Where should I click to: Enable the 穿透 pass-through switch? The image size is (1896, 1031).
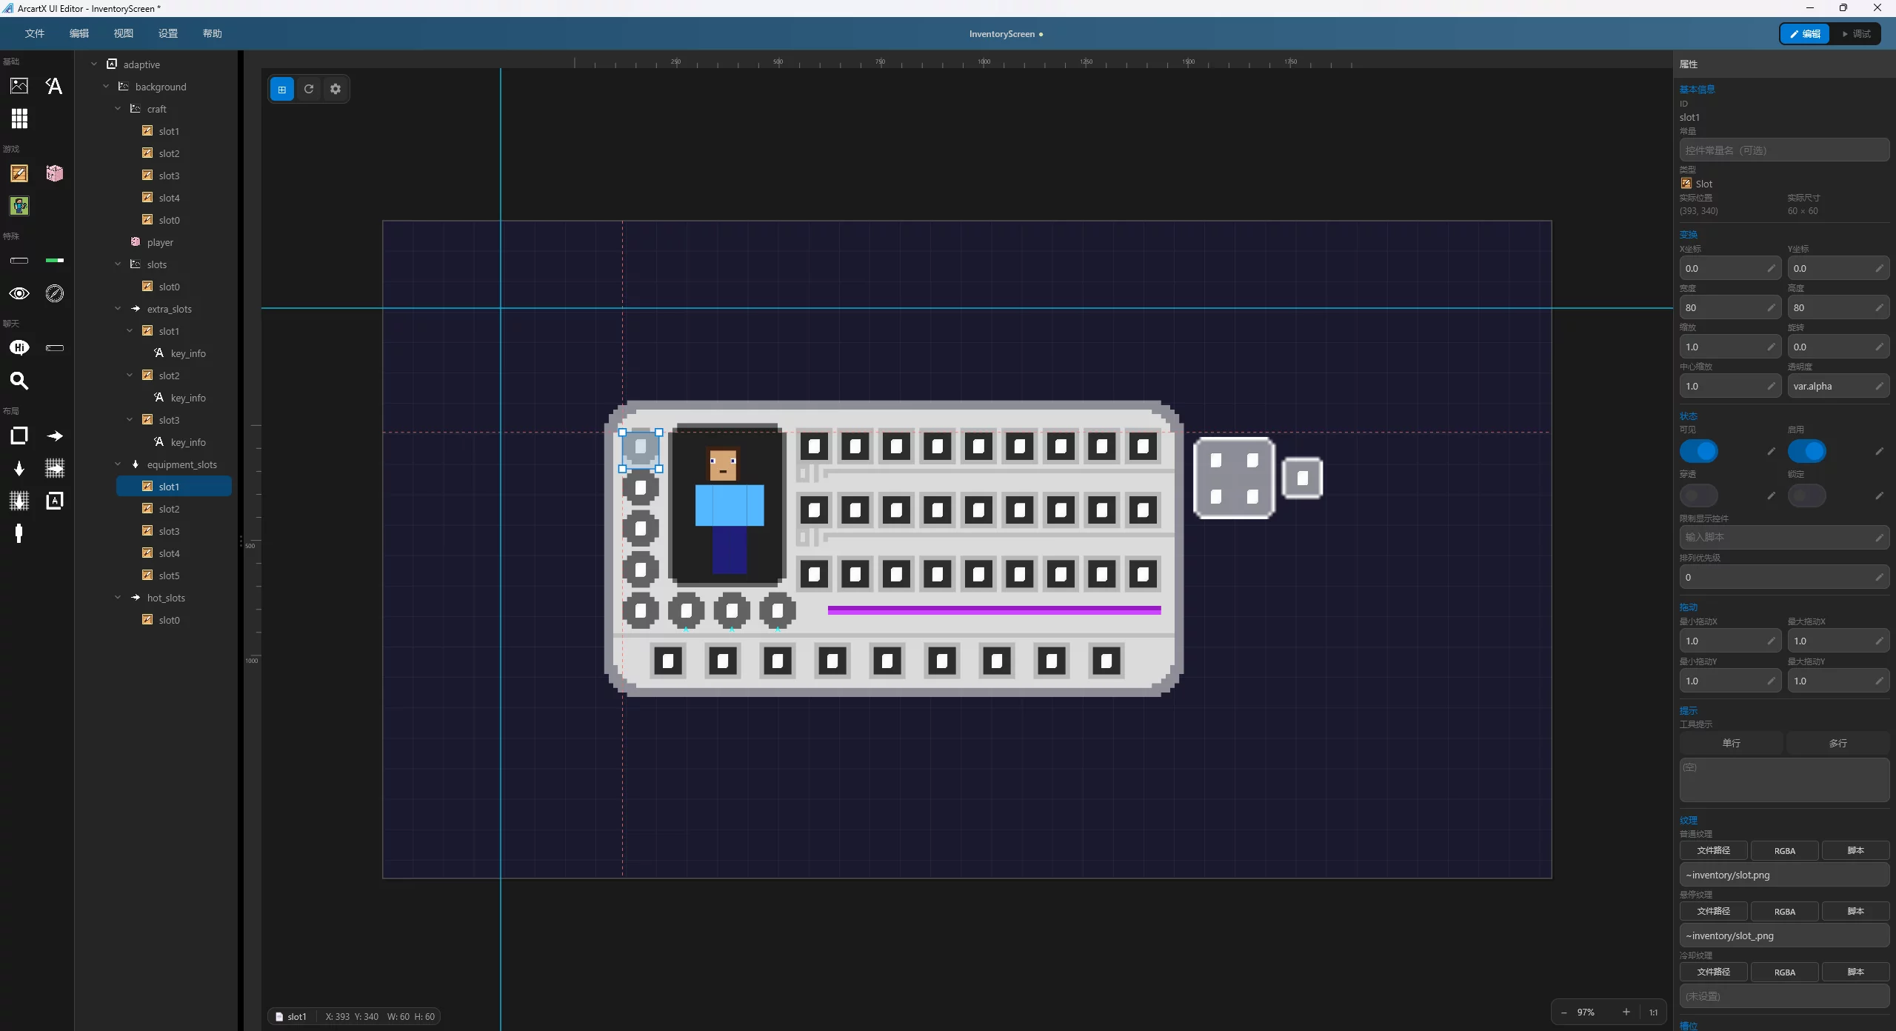click(x=1698, y=496)
